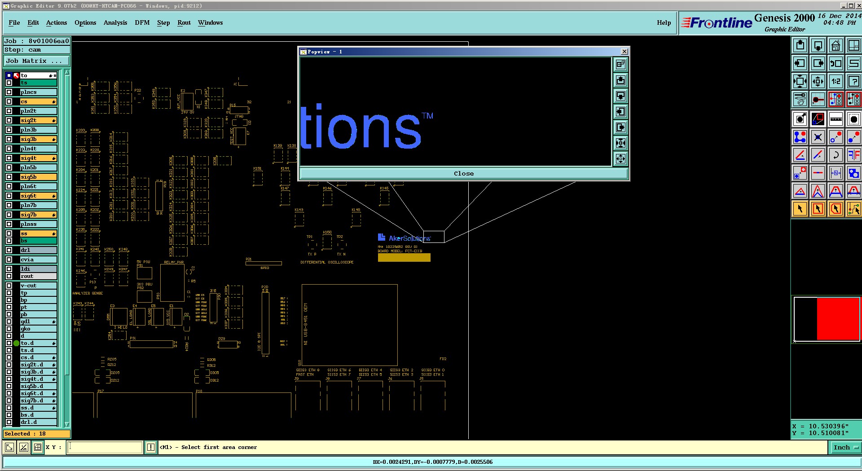Toggle the drl layer checkbox
Viewport: 862px width, 471px height.
click(x=9, y=250)
